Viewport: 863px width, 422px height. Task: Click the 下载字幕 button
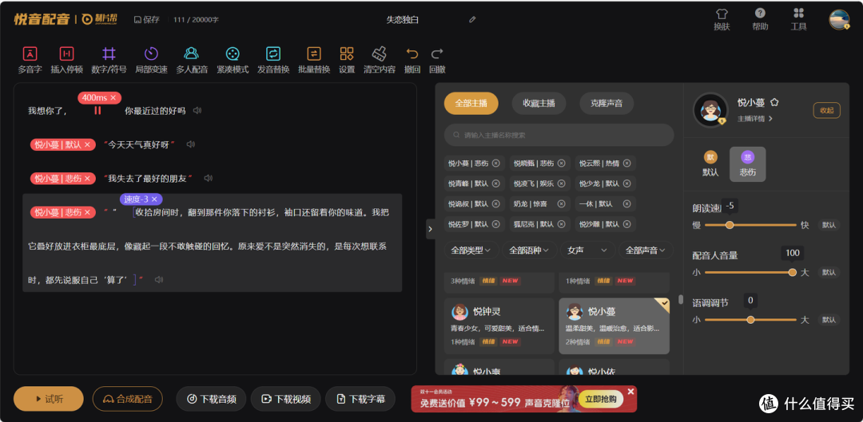click(x=360, y=399)
